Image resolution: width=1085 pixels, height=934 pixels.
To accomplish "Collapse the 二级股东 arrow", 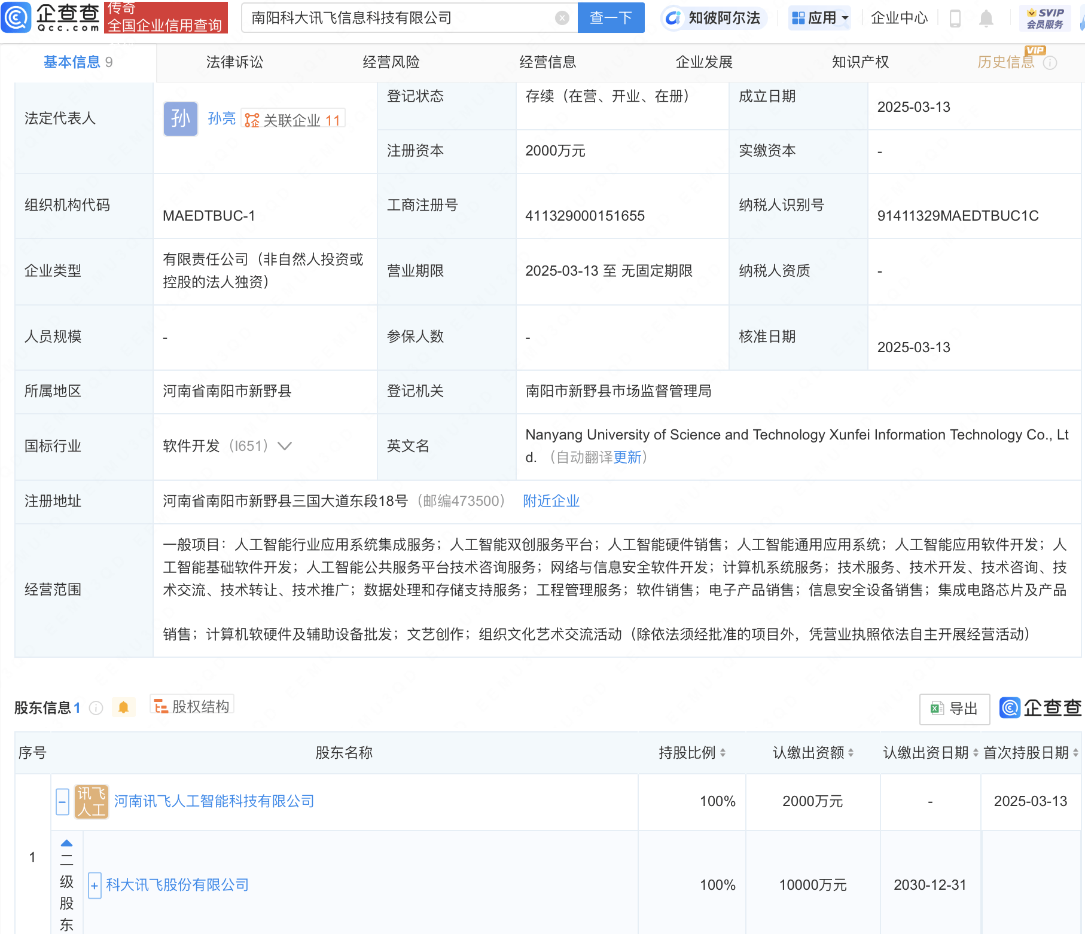I will (x=66, y=843).
